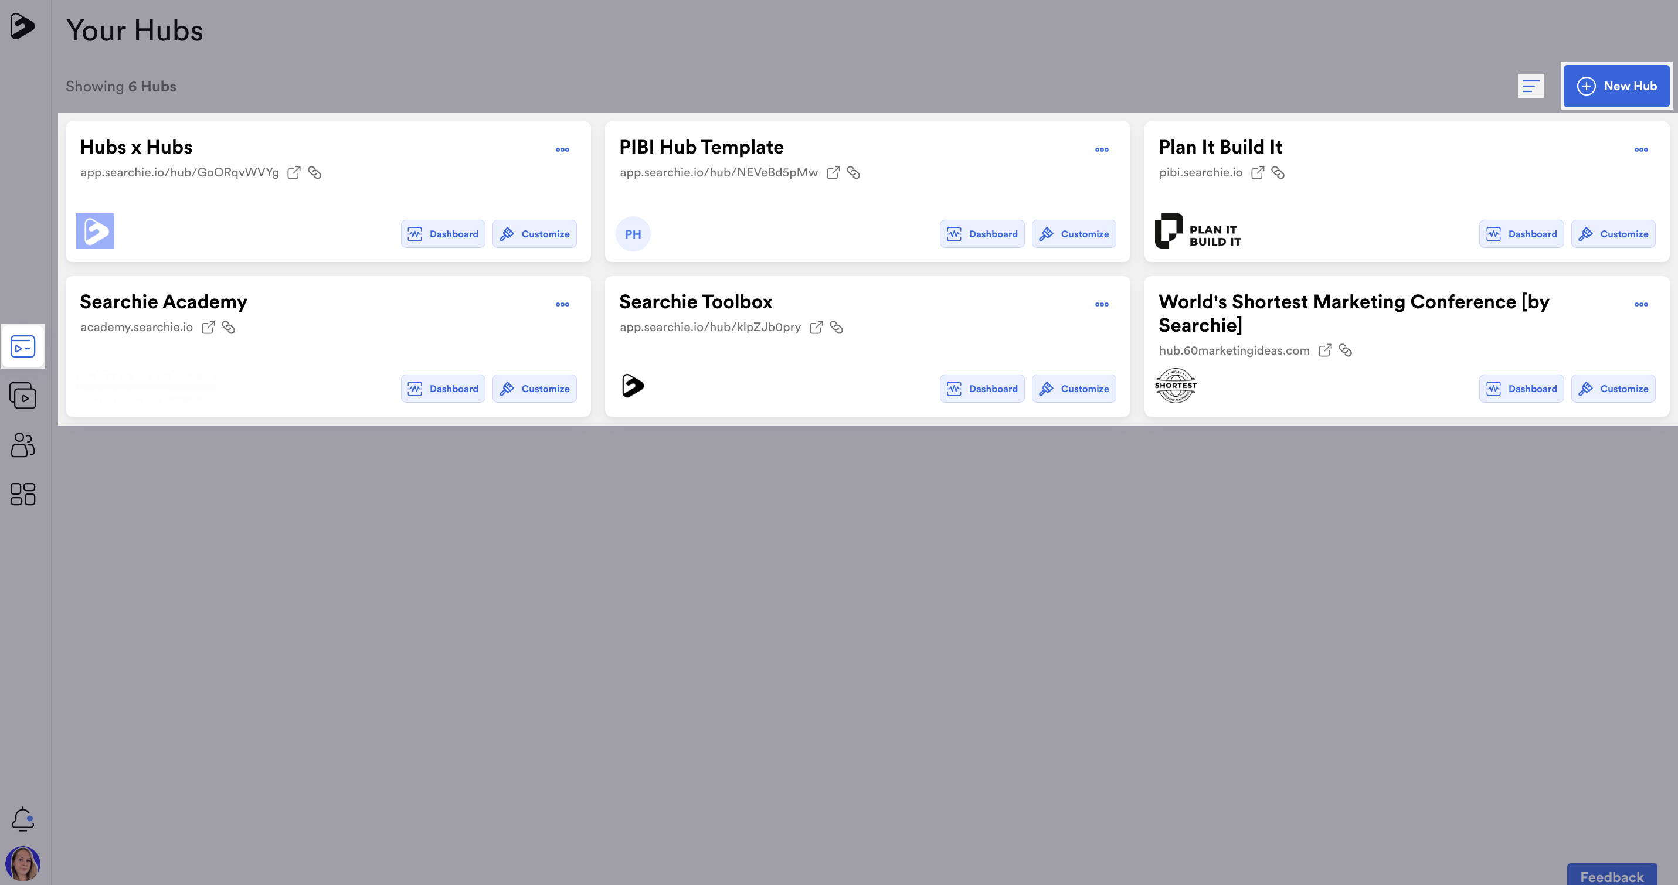Open the video library sidebar icon
1678x885 pixels.
point(23,396)
